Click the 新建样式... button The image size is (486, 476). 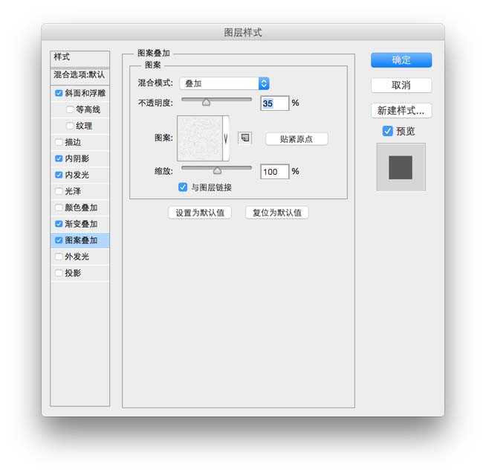[401, 111]
